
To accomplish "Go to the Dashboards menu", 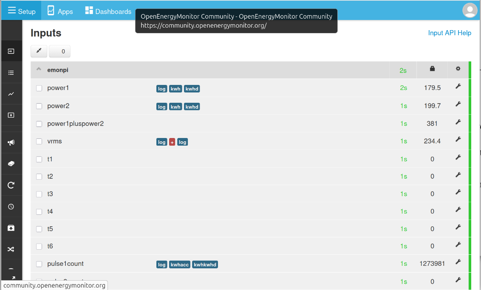I will (x=108, y=11).
